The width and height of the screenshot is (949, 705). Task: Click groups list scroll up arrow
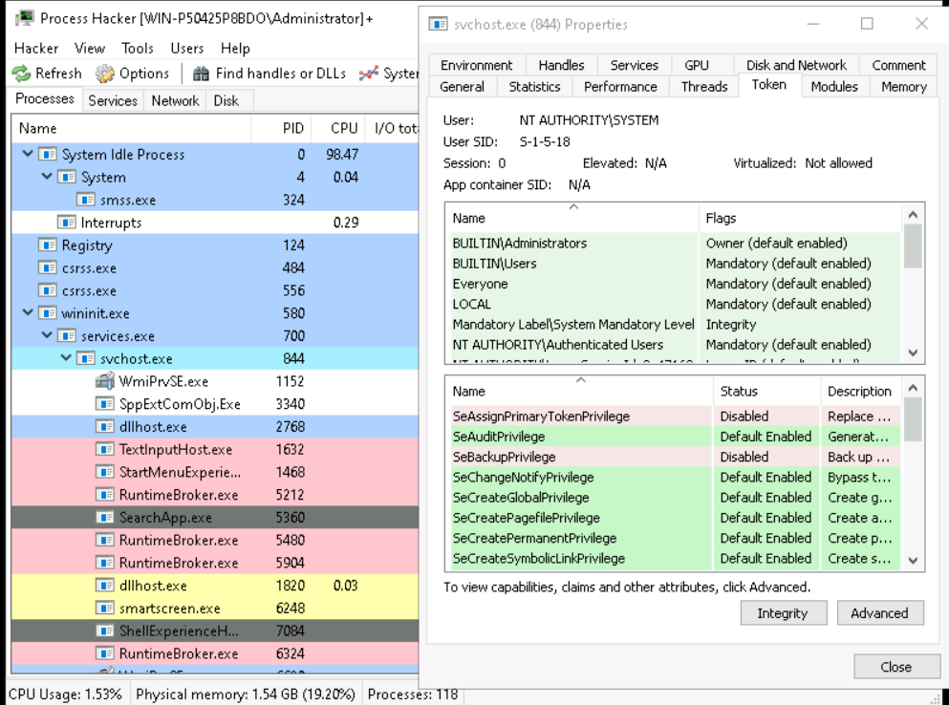[x=914, y=215]
